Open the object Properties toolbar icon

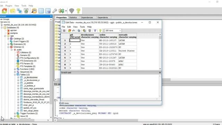12,11
